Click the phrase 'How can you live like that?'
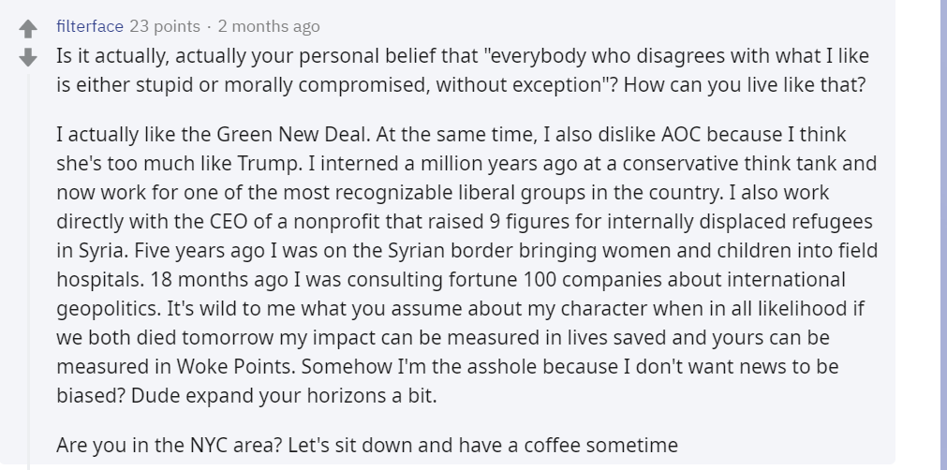 (x=745, y=84)
